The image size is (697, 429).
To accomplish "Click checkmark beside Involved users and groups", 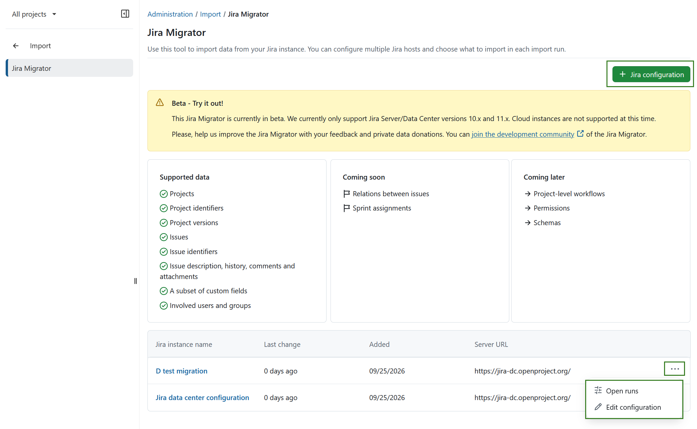I will (x=163, y=306).
